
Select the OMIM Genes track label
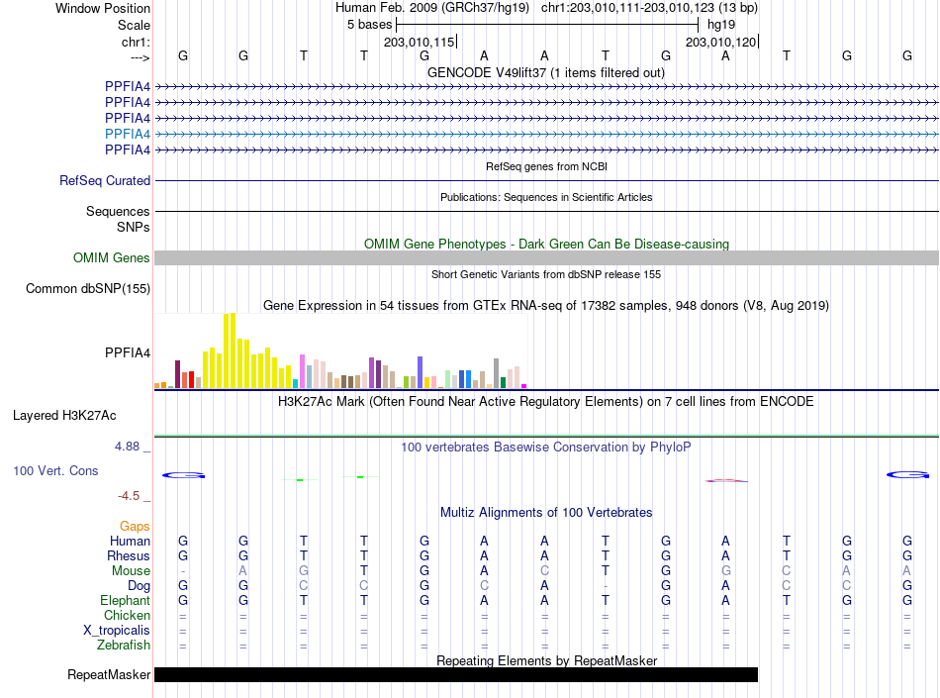(x=112, y=257)
